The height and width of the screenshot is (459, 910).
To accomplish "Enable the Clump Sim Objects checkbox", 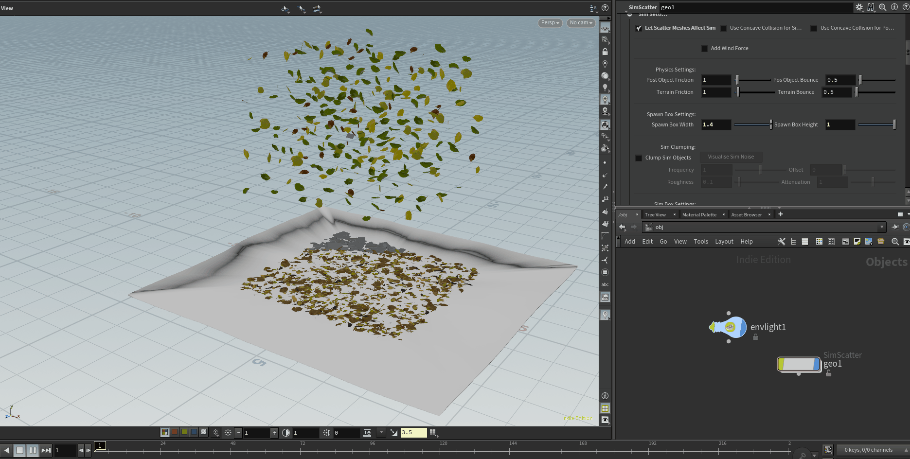I will 639,158.
